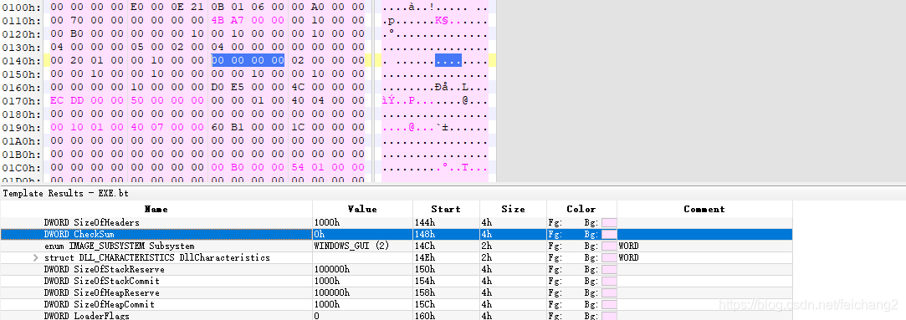Viewport: 906px width, 320px height.
Task: Click the magenta EC DD 00 00 bytes
Action: click(x=87, y=100)
